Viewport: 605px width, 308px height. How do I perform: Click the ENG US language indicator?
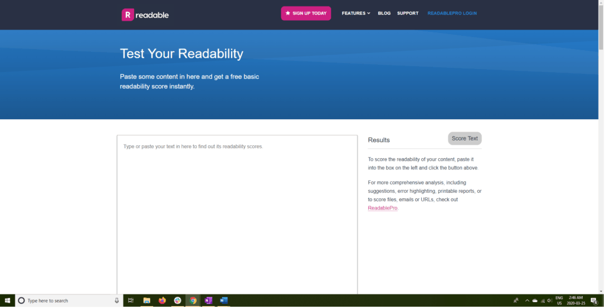[x=559, y=301]
